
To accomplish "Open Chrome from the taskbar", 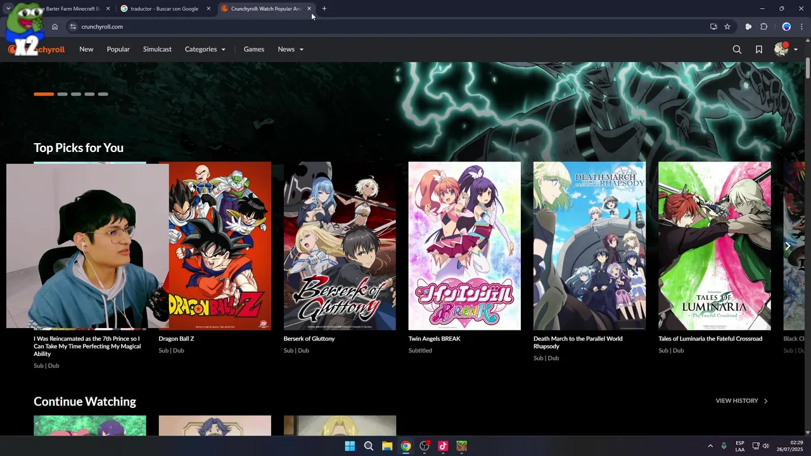I will click(405, 446).
